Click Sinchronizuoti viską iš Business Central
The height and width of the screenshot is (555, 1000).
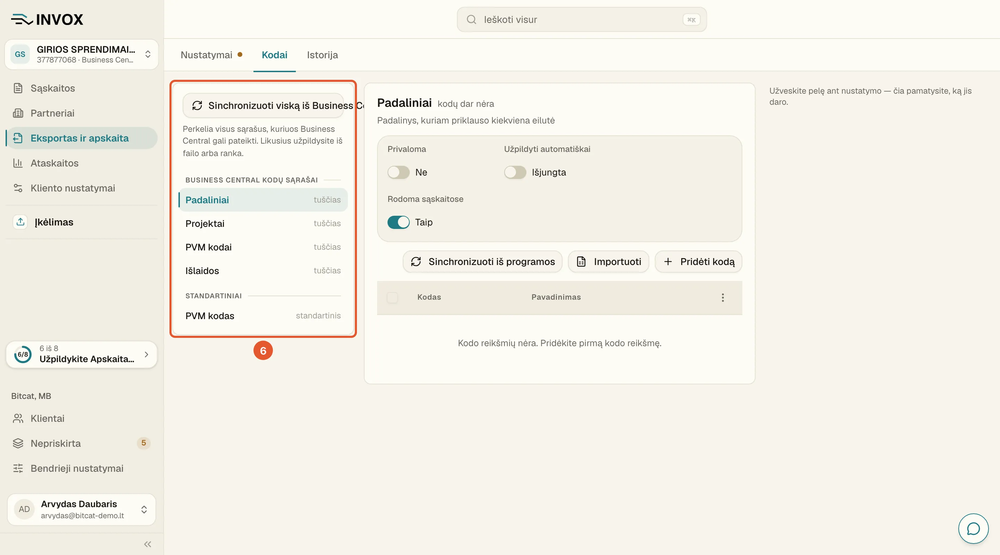263,105
